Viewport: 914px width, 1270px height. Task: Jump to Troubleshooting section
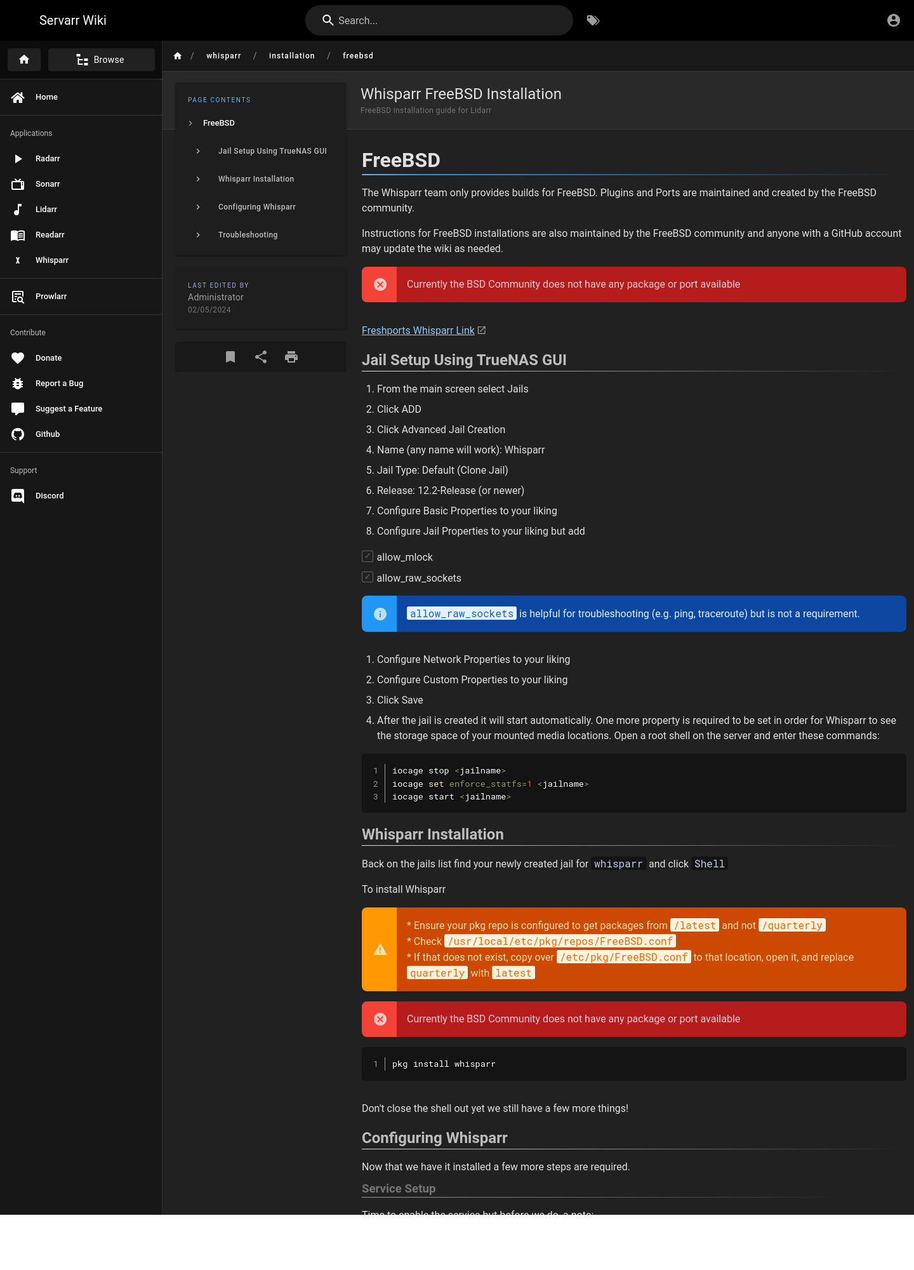pyautogui.click(x=248, y=235)
